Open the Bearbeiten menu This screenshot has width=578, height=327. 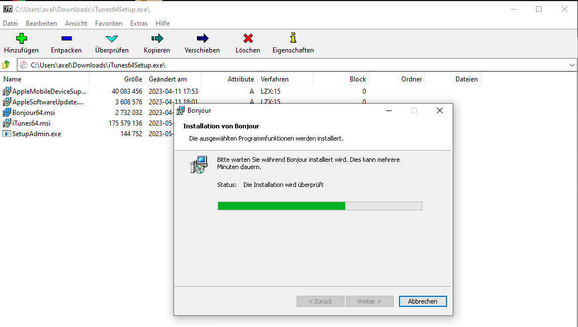[41, 23]
